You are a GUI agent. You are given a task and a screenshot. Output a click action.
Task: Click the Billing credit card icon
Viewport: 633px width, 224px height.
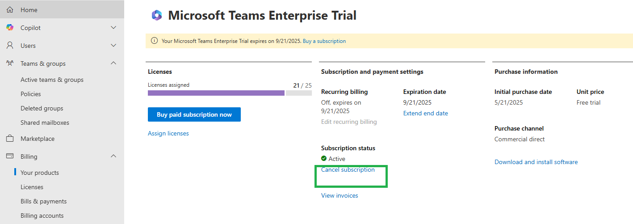(x=10, y=156)
